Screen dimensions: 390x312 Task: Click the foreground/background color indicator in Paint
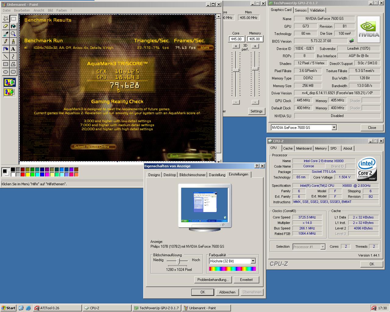click(x=5, y=172)
